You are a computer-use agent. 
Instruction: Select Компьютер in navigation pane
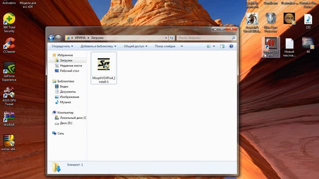[x=63, y=112]
